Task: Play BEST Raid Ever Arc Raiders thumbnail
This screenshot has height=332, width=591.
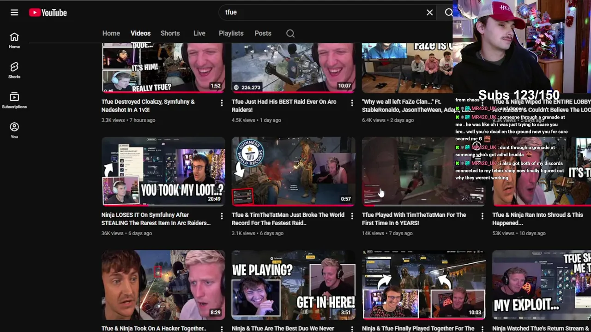Action: pos(294,68)
